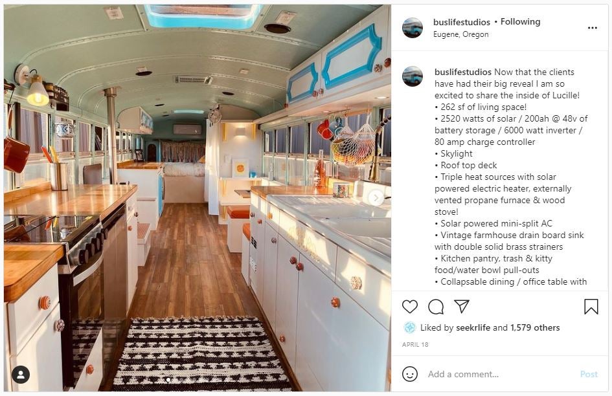The height and width of the screenshot is (396, 612).
Task: Open the three-dot more options menu
Action: pyautogui.click(x=593, y=28)
